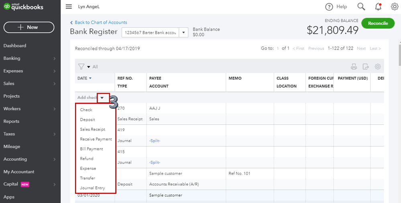Expand the filter All dropdown arrow
The width and height of the screenshot is (401, 203).
pyautogui.click(x=89, y=67)
